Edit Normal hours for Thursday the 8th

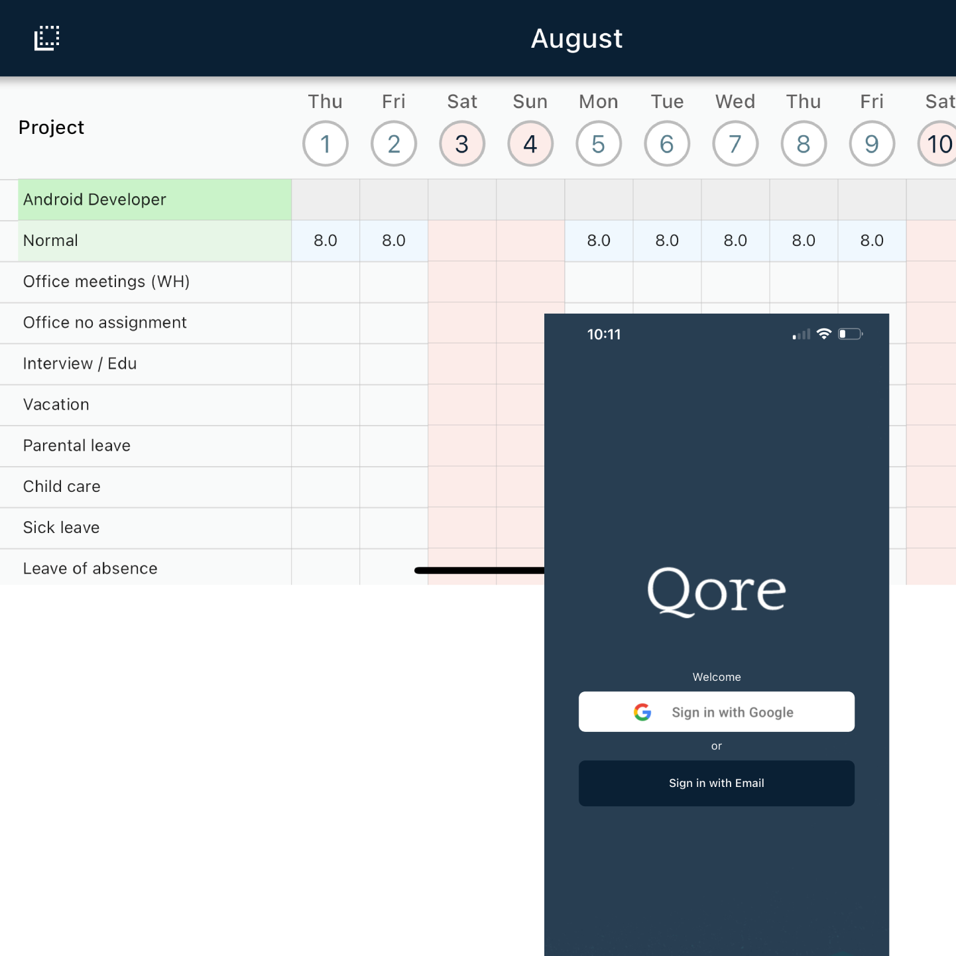pyautogui.click(x=804, y=241)
